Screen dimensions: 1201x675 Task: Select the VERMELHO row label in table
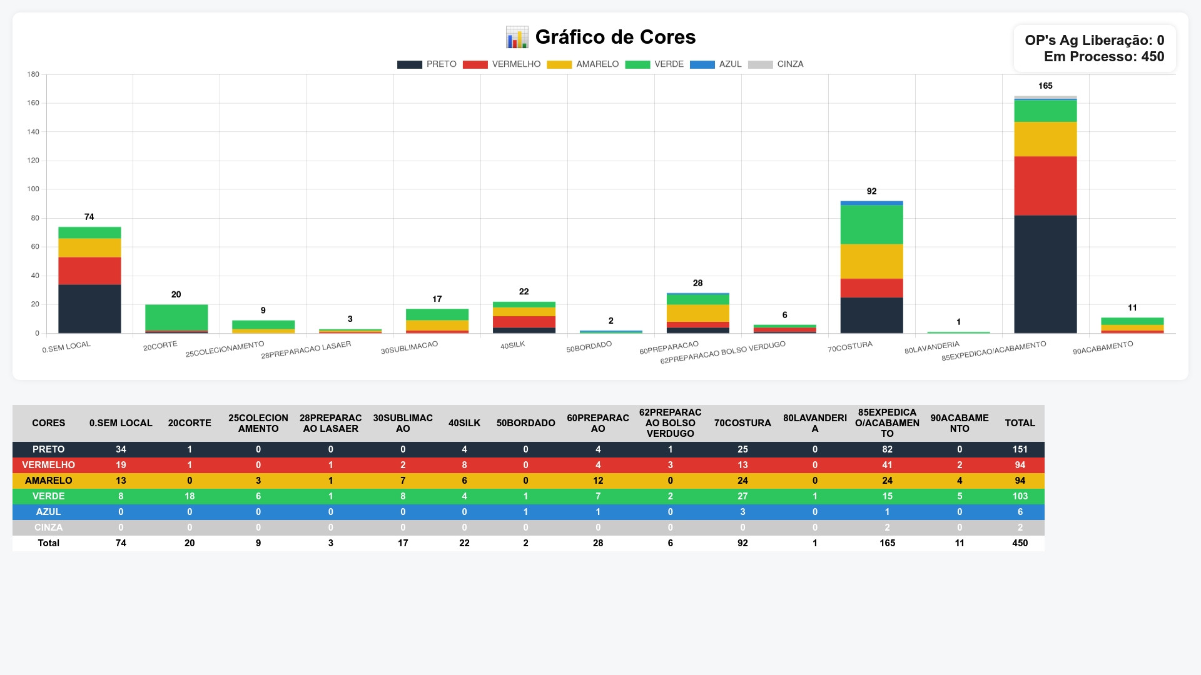point(48,465)
